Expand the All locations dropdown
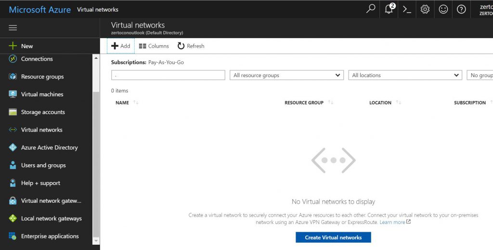Viewport: 493px width, 250px height. point(405,75)
